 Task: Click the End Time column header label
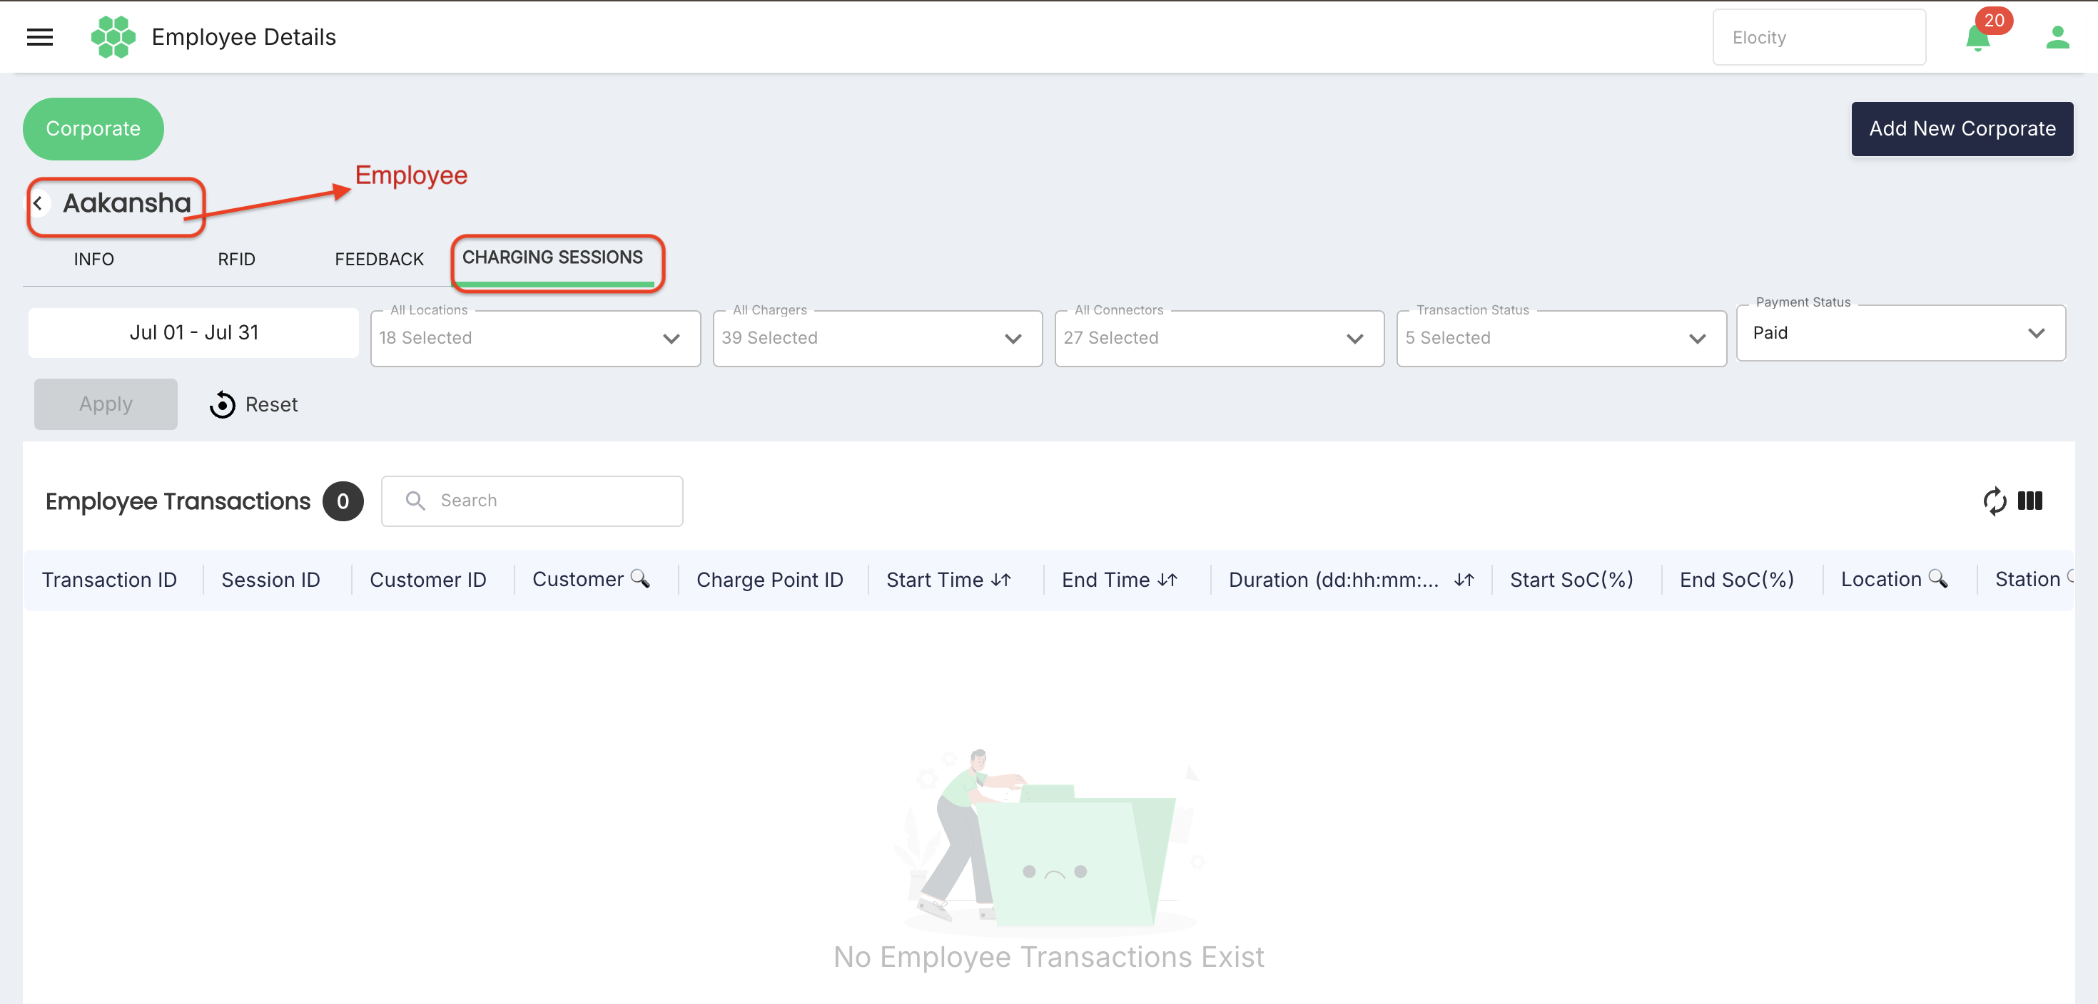point(1105,579)
